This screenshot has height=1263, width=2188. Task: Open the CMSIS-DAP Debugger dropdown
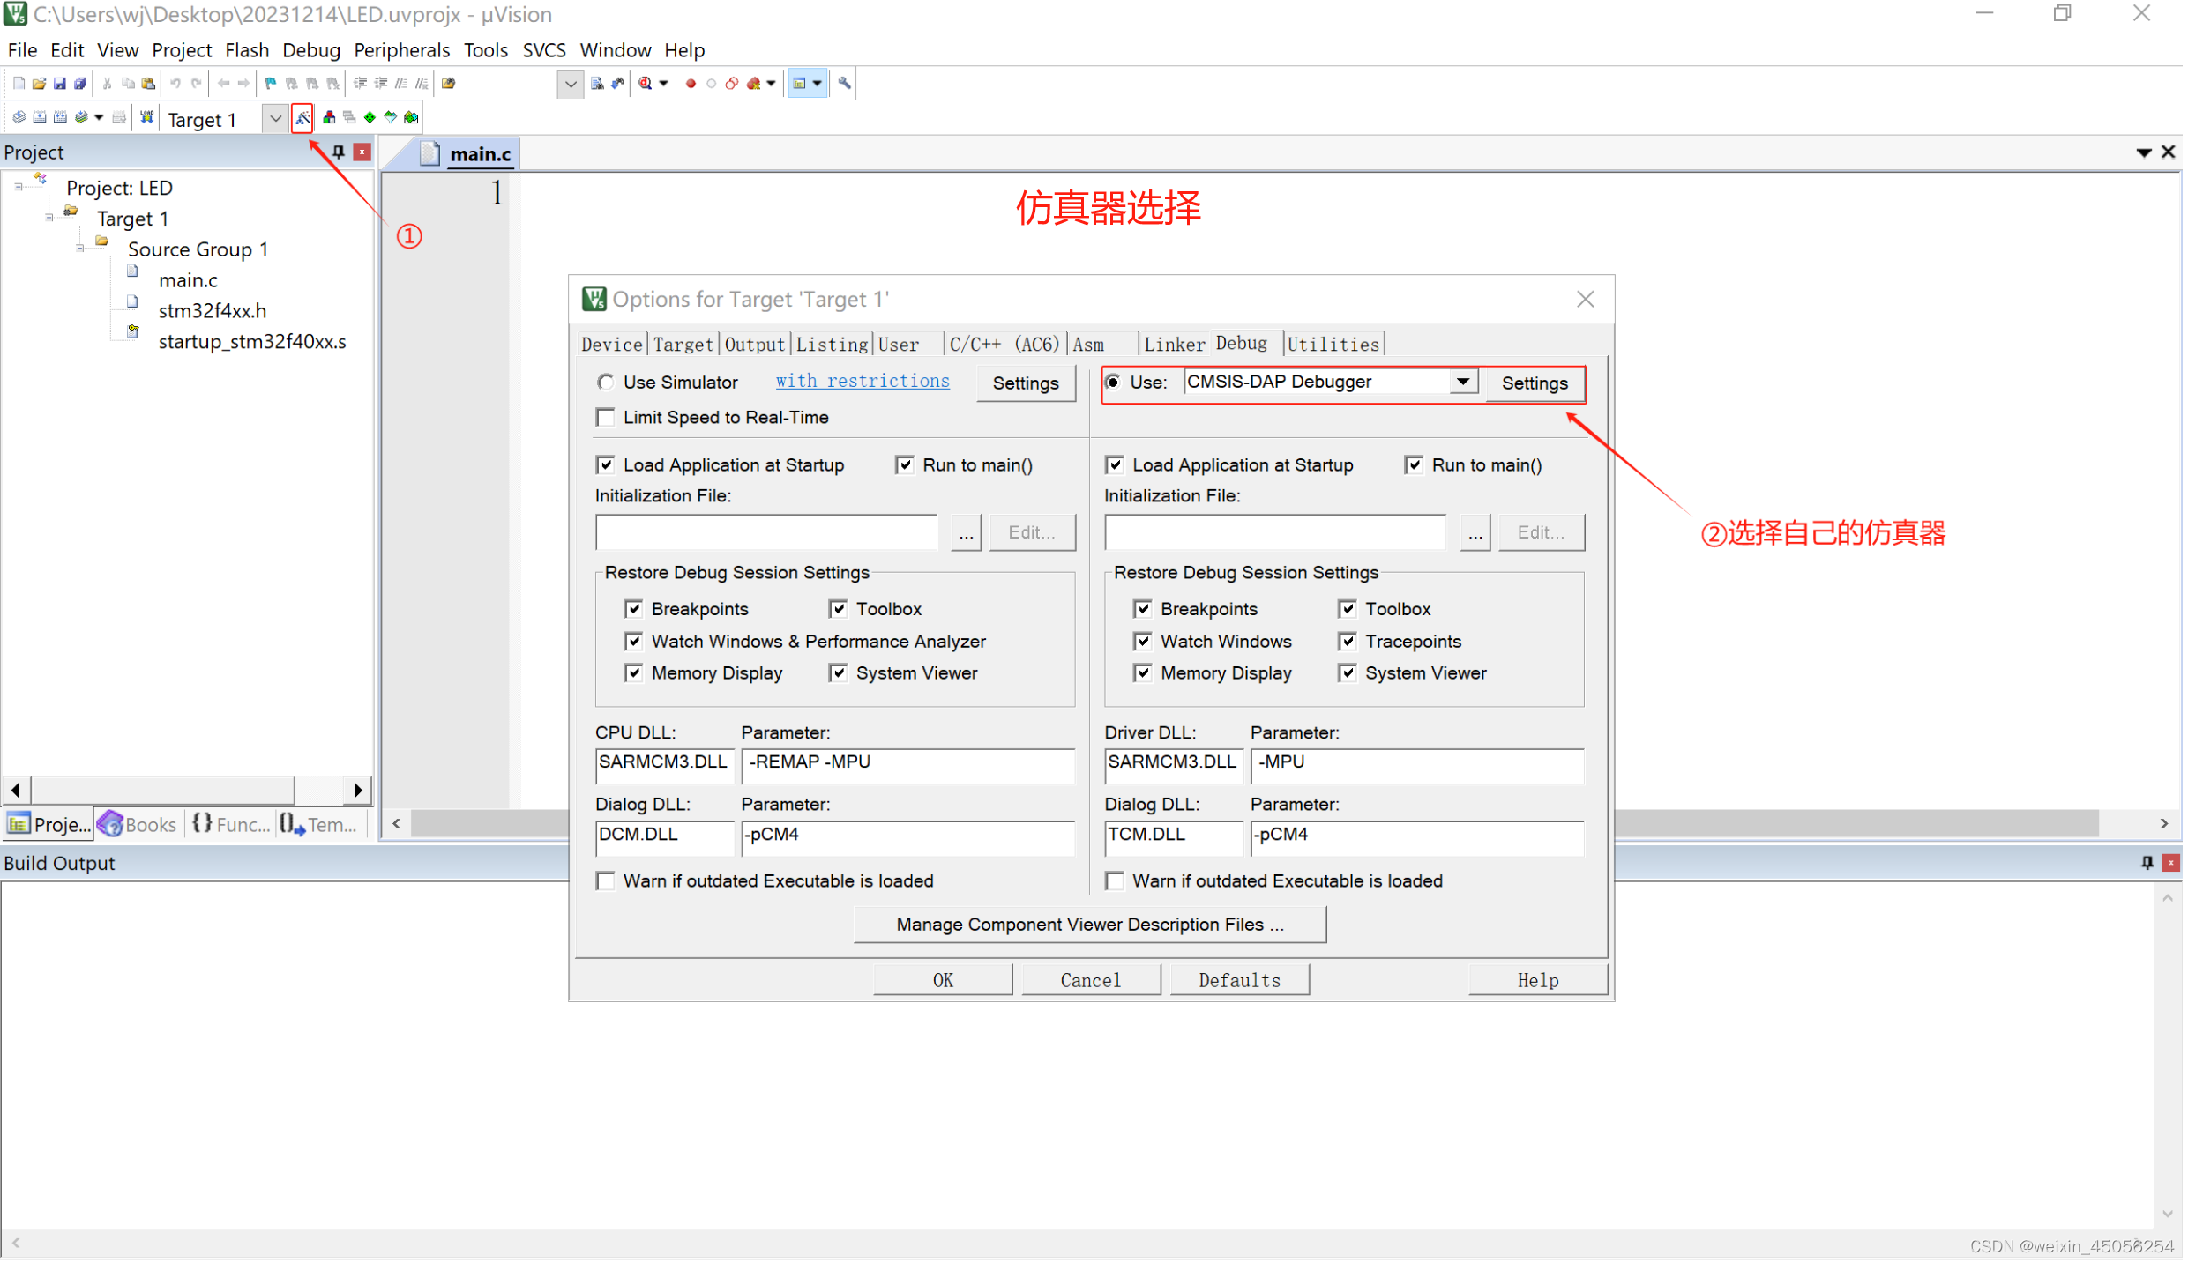point(1466,383)
